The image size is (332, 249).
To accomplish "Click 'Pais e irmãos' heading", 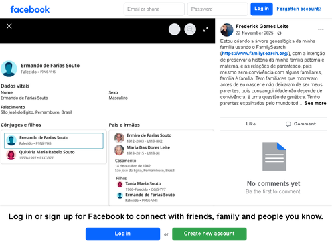I will tap(124, 125).
